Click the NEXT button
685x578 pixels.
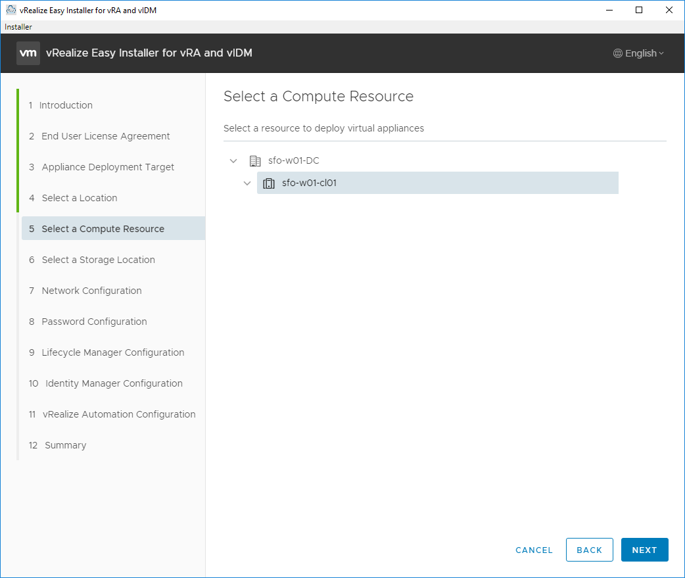pos(644,550)
